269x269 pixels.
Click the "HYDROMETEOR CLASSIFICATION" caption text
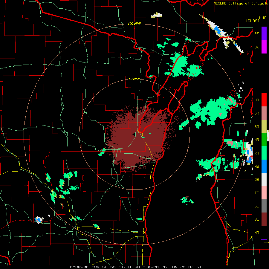click(x=105, y=267)
